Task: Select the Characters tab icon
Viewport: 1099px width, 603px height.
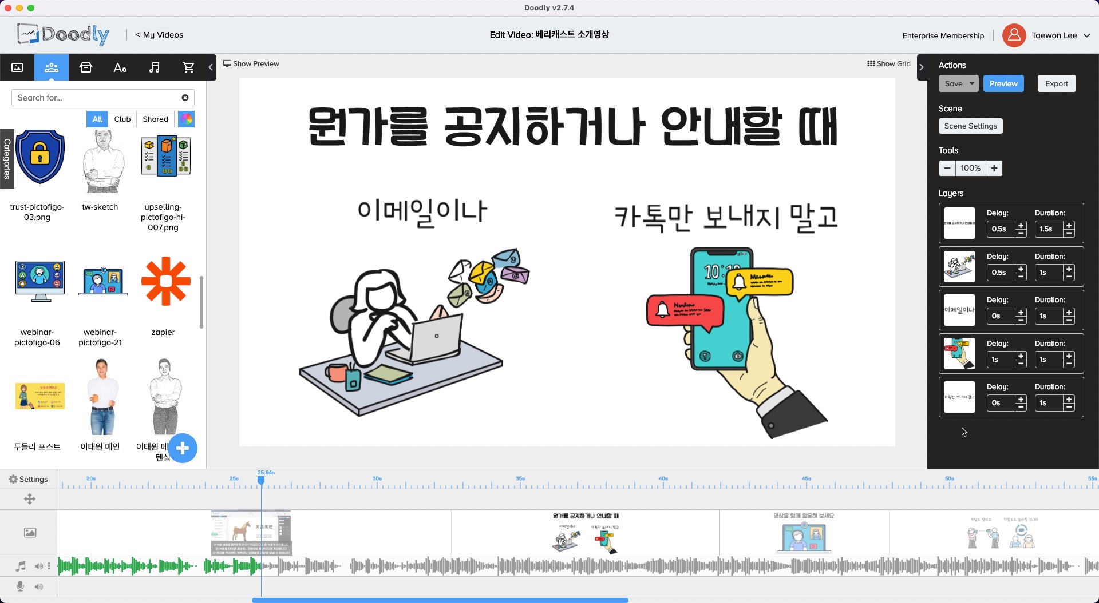Action: (52, 67)
